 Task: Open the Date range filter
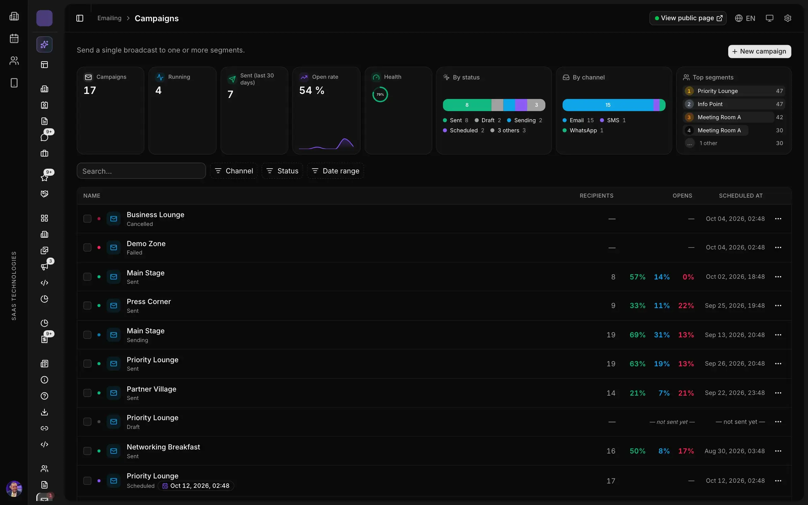[x=336, y=171]
